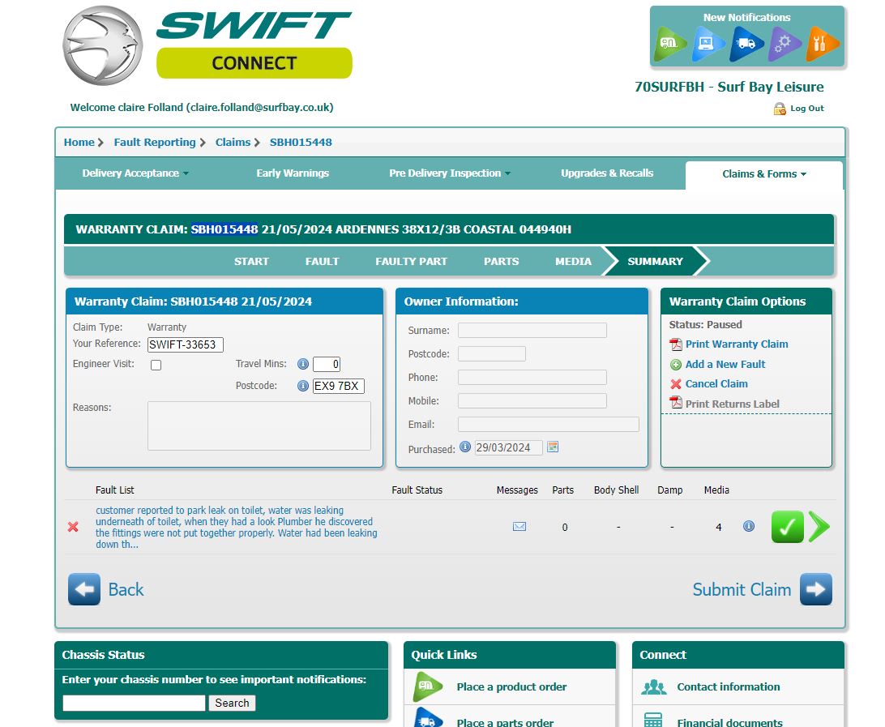Screen dimensions: 885x727
Task: Open the purple gears notification icon
Action: 784,44
